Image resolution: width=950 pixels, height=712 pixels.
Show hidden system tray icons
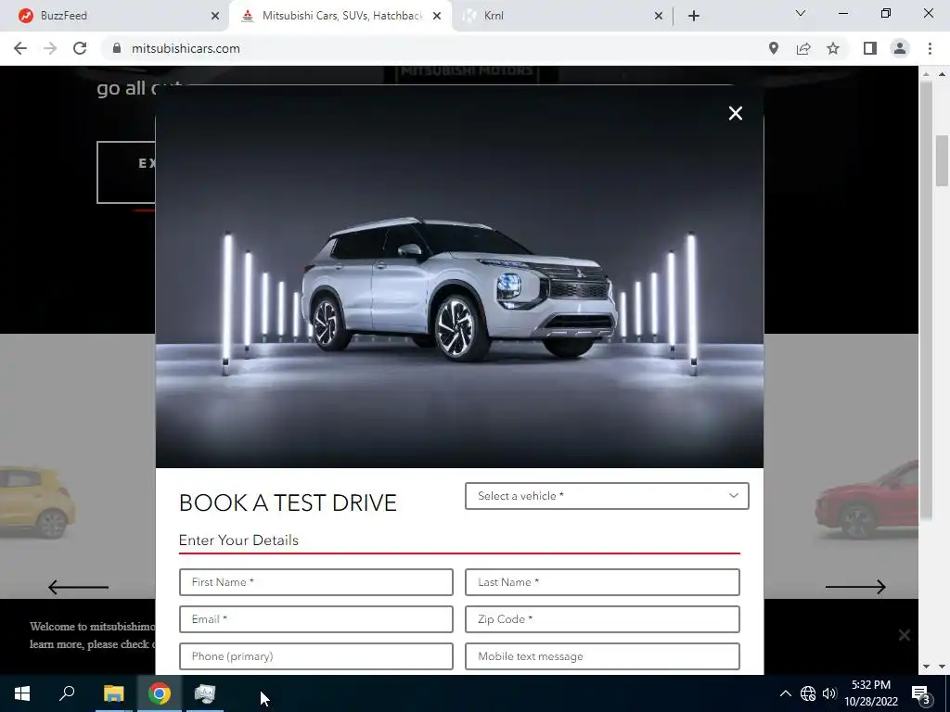(785, 693)
